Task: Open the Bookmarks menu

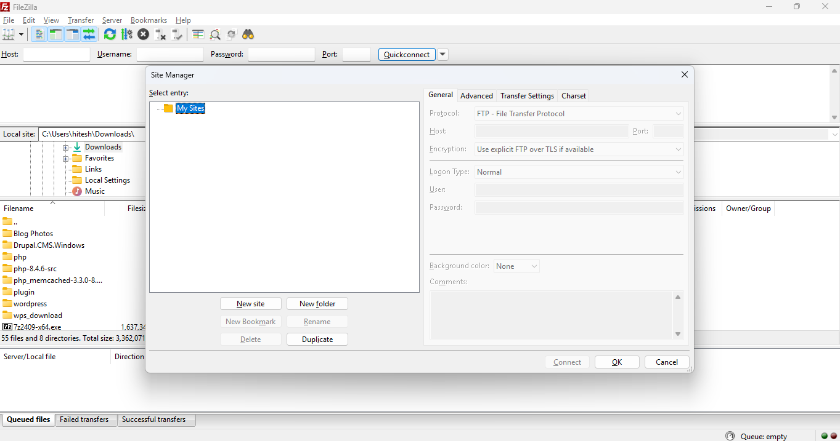Action: pyautogui.click(x=149, y=20)
